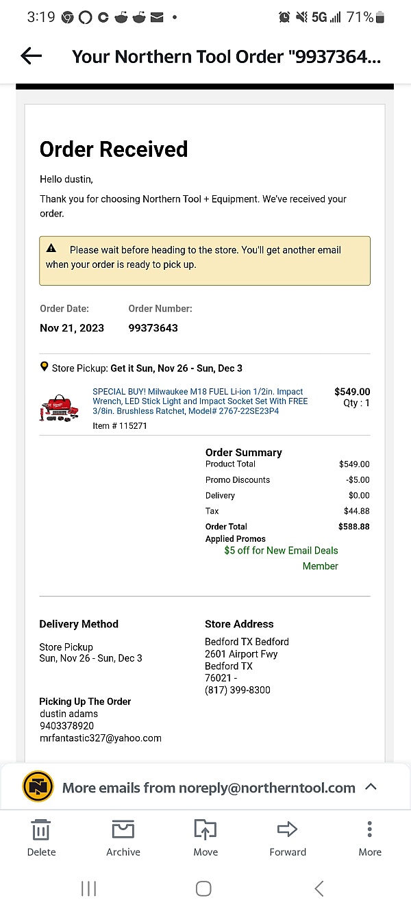This screenshot has width=411, height=913.
Task: Archive the order email
Action: click(x=123, y=838)
